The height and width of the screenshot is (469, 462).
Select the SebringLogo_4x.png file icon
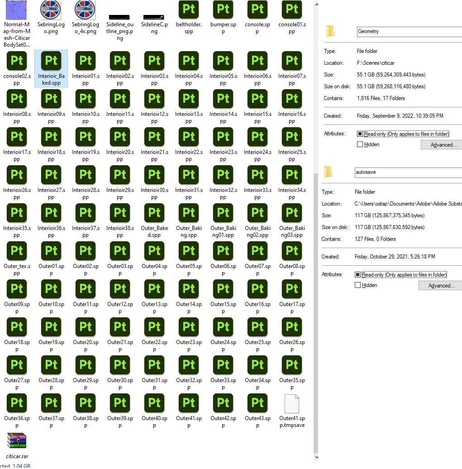coord(85,10)
